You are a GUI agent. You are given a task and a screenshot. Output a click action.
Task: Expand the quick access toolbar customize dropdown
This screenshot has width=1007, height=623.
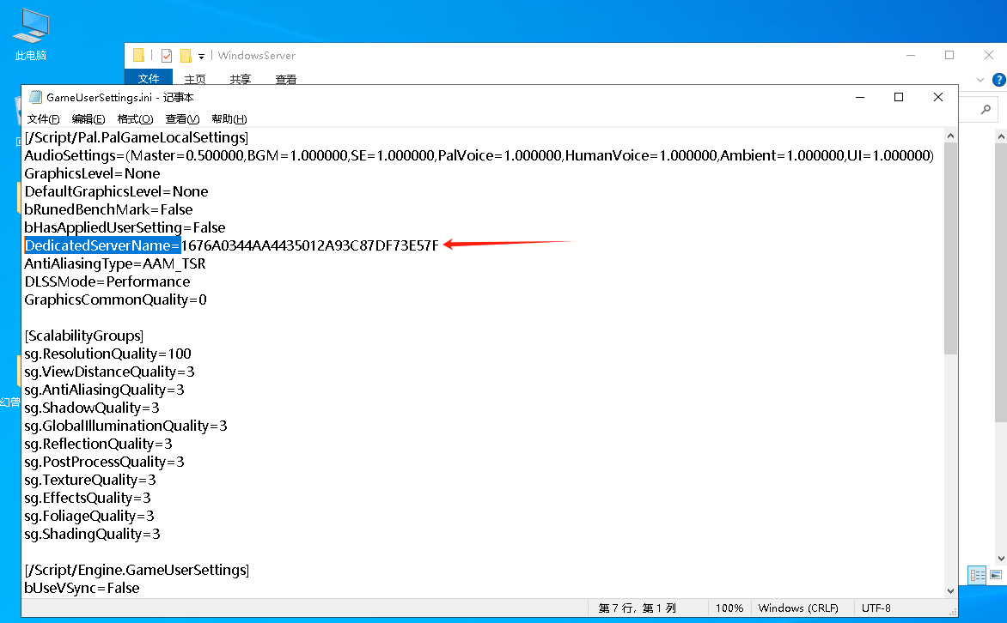point(201,56)
